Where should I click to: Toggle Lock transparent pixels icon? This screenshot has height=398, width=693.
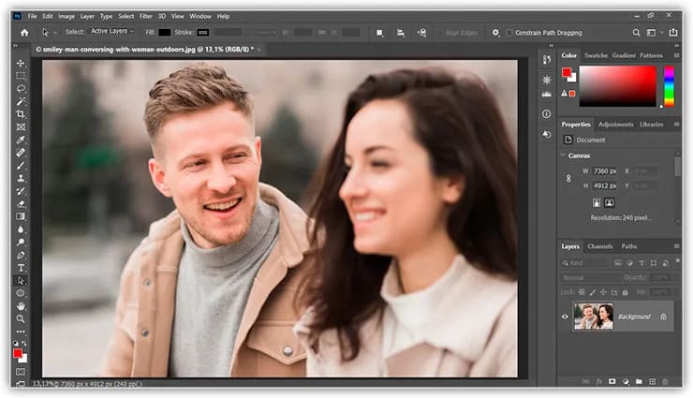point(582,292)
